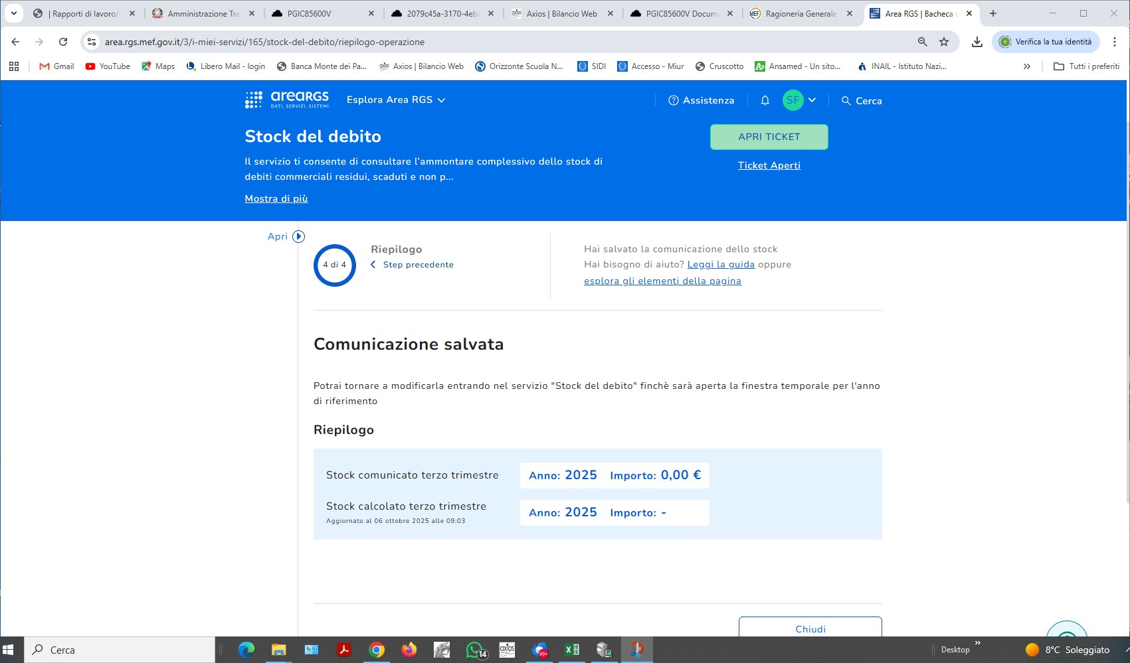
Task: Click the notification bell icon
Action: click(765, 100)
